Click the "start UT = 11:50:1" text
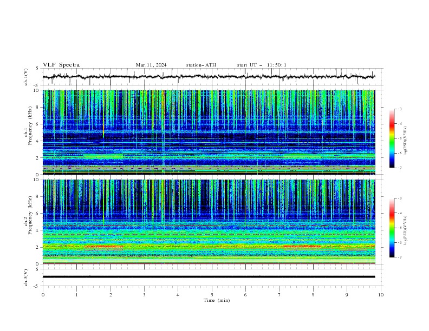The image size is (429, 331). 262,65
